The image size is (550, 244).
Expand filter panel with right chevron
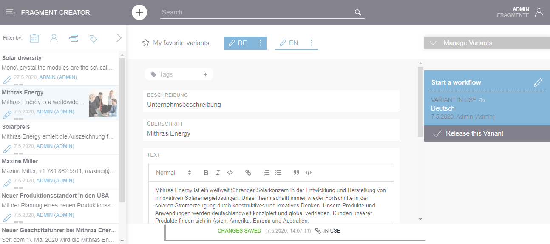(119, 38)
